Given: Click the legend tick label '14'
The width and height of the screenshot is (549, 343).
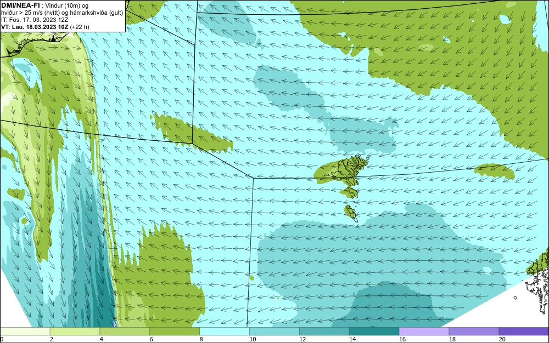Looking at the screenshot, I should (352, 339).
